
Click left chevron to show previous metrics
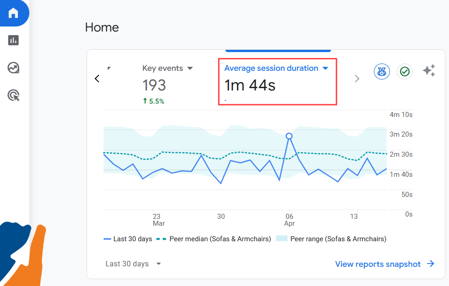97,79
